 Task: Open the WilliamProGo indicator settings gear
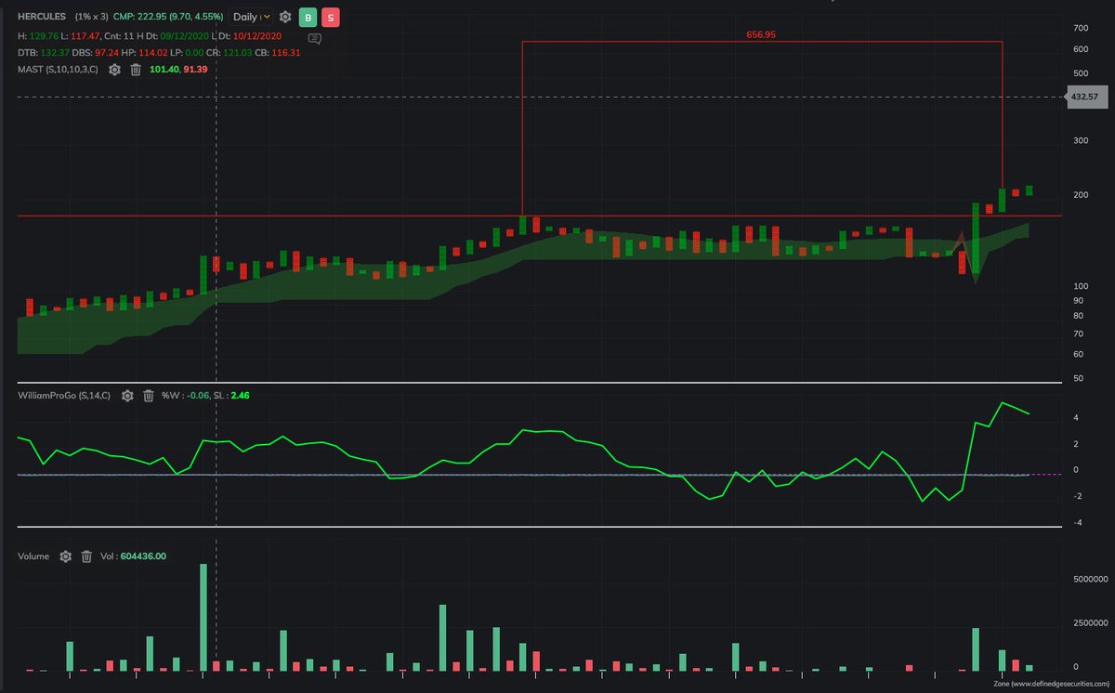(x=127, y=396)
